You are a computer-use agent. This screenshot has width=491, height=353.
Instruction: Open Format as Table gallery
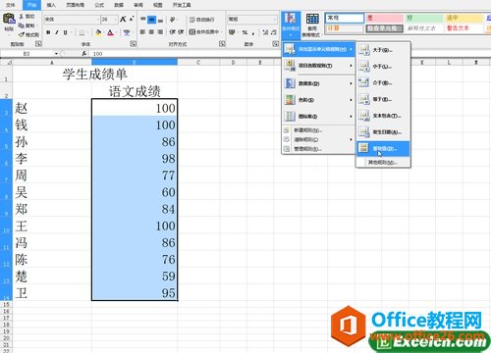[311, 25]
